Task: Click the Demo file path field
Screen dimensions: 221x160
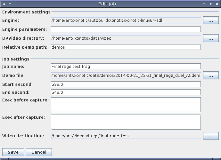Action: click(x=126, y=76)
